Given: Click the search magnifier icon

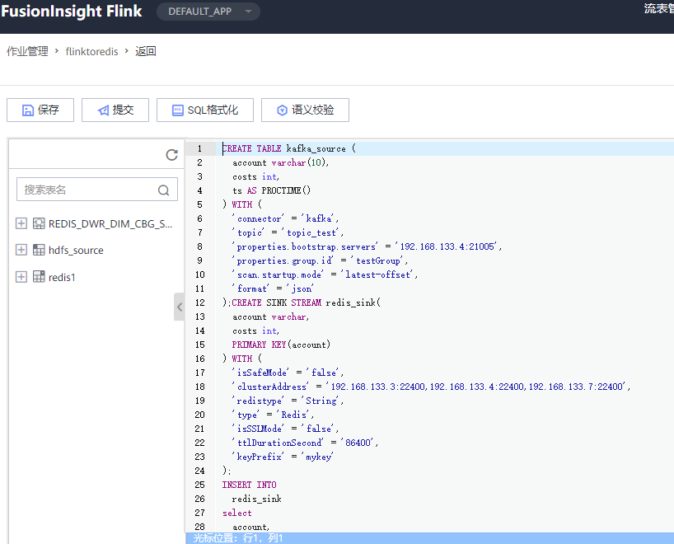Looking at the screenshot, I should (164, 190).
